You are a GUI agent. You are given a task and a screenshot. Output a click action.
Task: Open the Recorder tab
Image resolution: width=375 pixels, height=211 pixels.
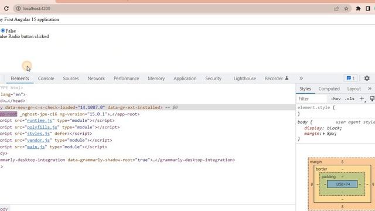[x=277, y=79]
